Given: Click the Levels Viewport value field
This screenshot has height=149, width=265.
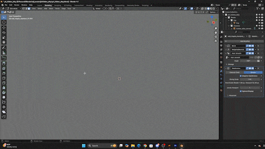Looking at the screenshot, I should [250, 88].
